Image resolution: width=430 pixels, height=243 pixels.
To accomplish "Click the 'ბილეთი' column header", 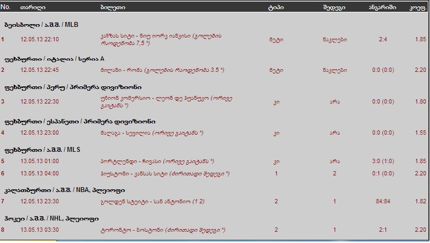I will coord(112,8).
